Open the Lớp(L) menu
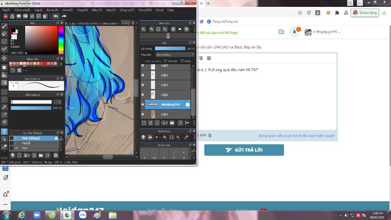The width and height of the screenshot is (391, 220). tap(39, 10)
